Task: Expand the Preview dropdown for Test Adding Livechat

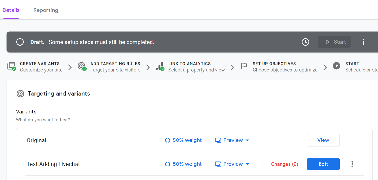Action: (x=247, y=164)
